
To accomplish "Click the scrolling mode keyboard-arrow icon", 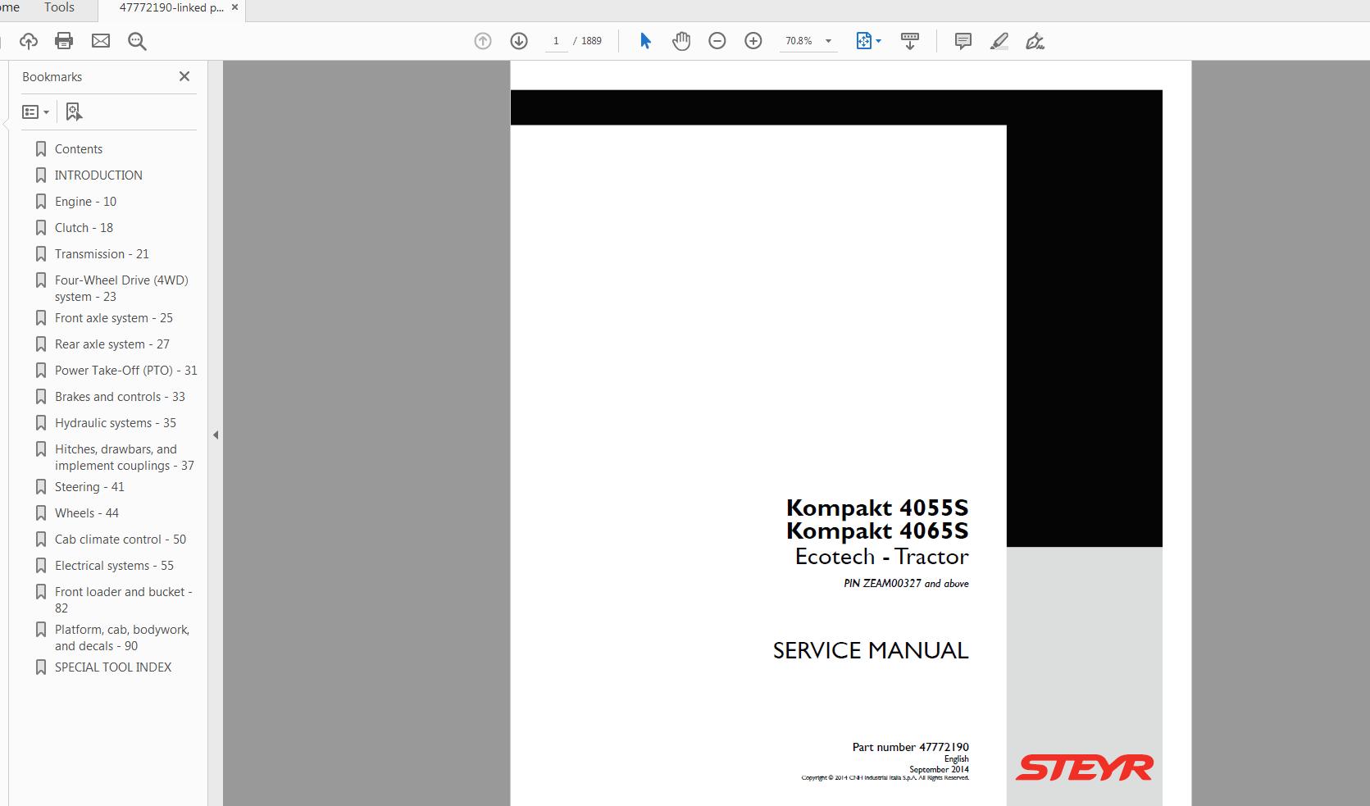I will (910, 41).
